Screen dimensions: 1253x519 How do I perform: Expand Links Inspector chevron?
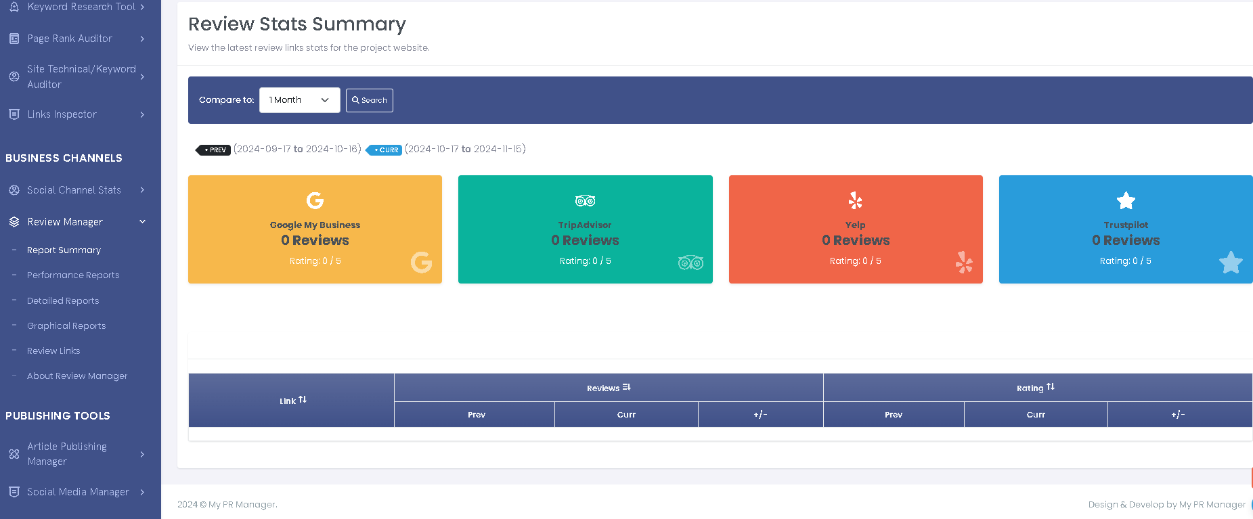[x=142, y=114]
